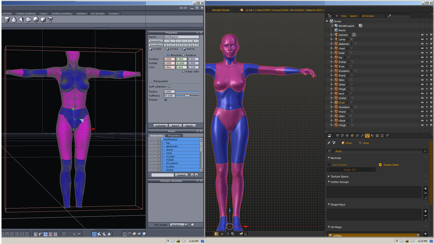Enable the Auto Smooth checkbox
The height and width of the screenshot is (244, 434).
[x=329, y=165]
